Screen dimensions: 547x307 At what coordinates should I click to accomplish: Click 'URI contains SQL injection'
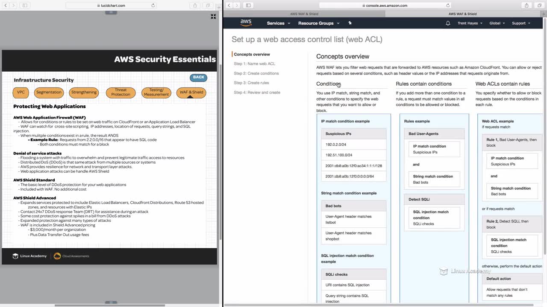click(x=354, y=285)
